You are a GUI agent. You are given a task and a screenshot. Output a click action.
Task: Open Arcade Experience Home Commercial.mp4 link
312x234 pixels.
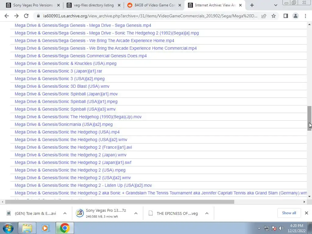click(x=106, y=48)
